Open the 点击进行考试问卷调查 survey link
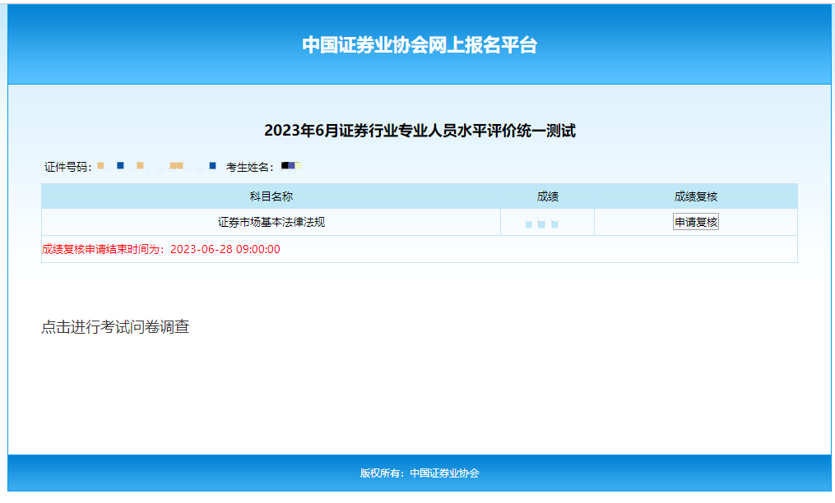Viewport: 835px width, 503px height. click(x=115, y=327)
